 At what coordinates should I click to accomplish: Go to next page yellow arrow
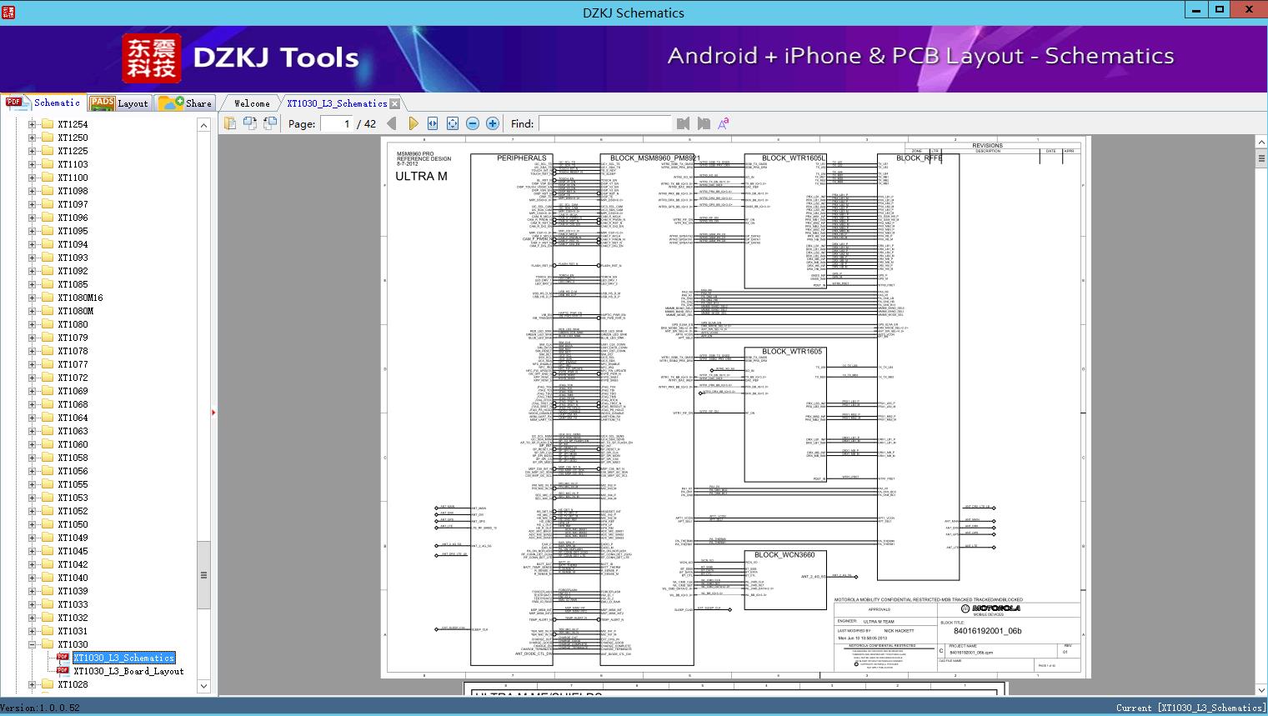[413, 123]
